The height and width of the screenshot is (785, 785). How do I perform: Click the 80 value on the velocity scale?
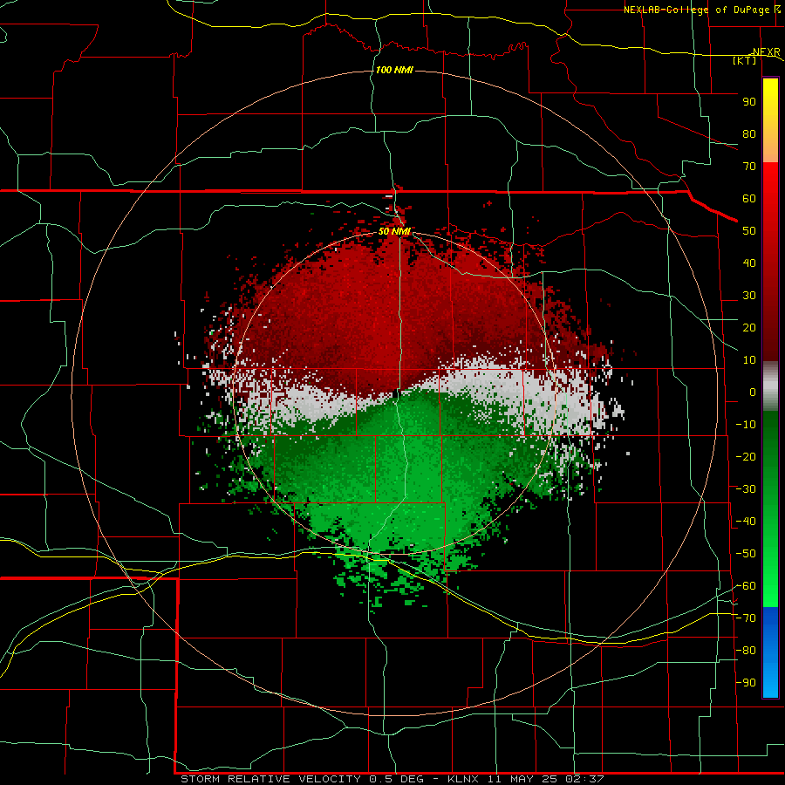(749, 133)
